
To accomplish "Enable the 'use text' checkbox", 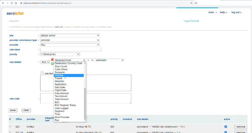I will [42, 73].
